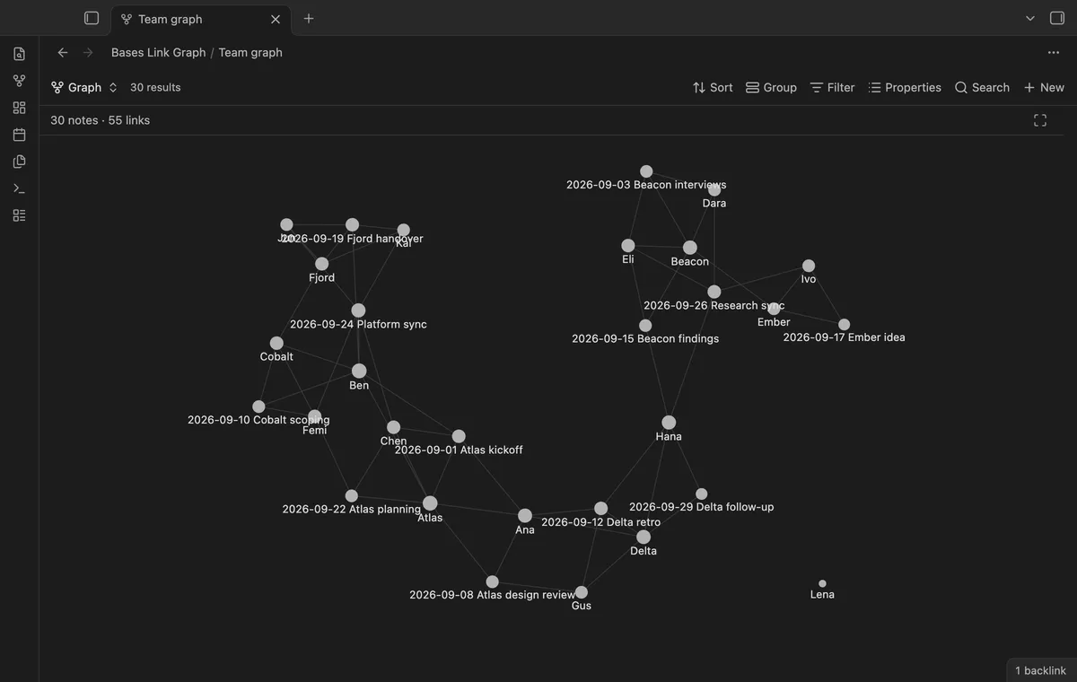Click Search in the toolbar
The height and width of the screenshot is (682, 1077).
click(x=982, y=87)
